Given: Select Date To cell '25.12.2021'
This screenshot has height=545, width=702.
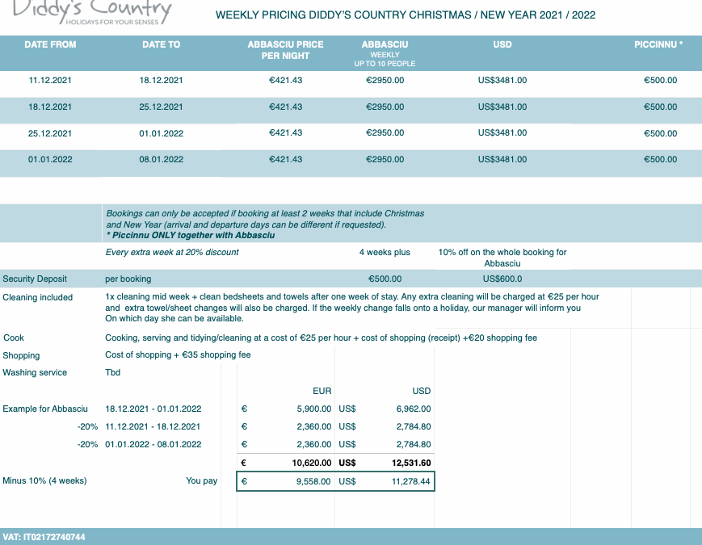Looking at the screenshot, I should [162, 107].
